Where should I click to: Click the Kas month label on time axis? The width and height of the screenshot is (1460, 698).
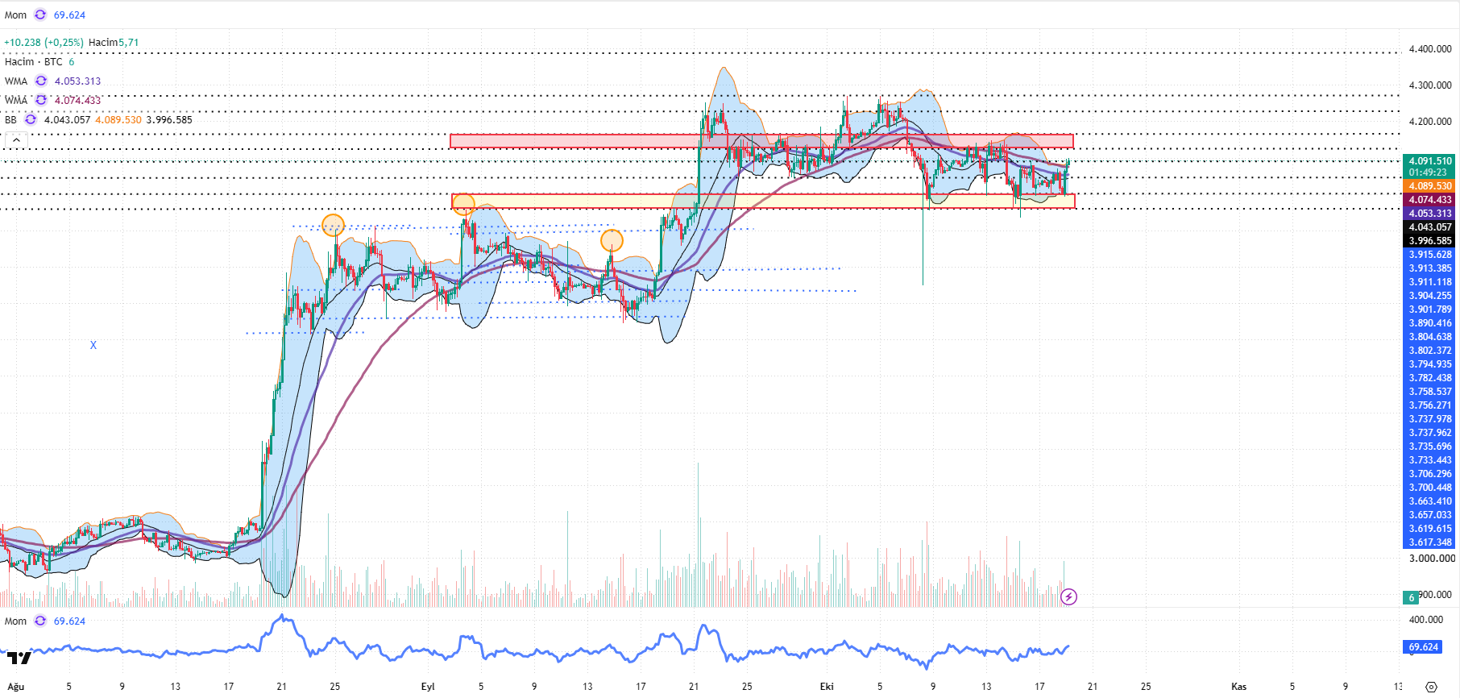click(1238, 687)
